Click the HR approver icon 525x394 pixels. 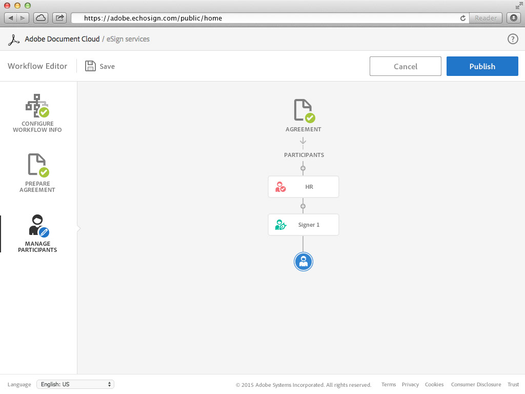[x=280, y=187]
